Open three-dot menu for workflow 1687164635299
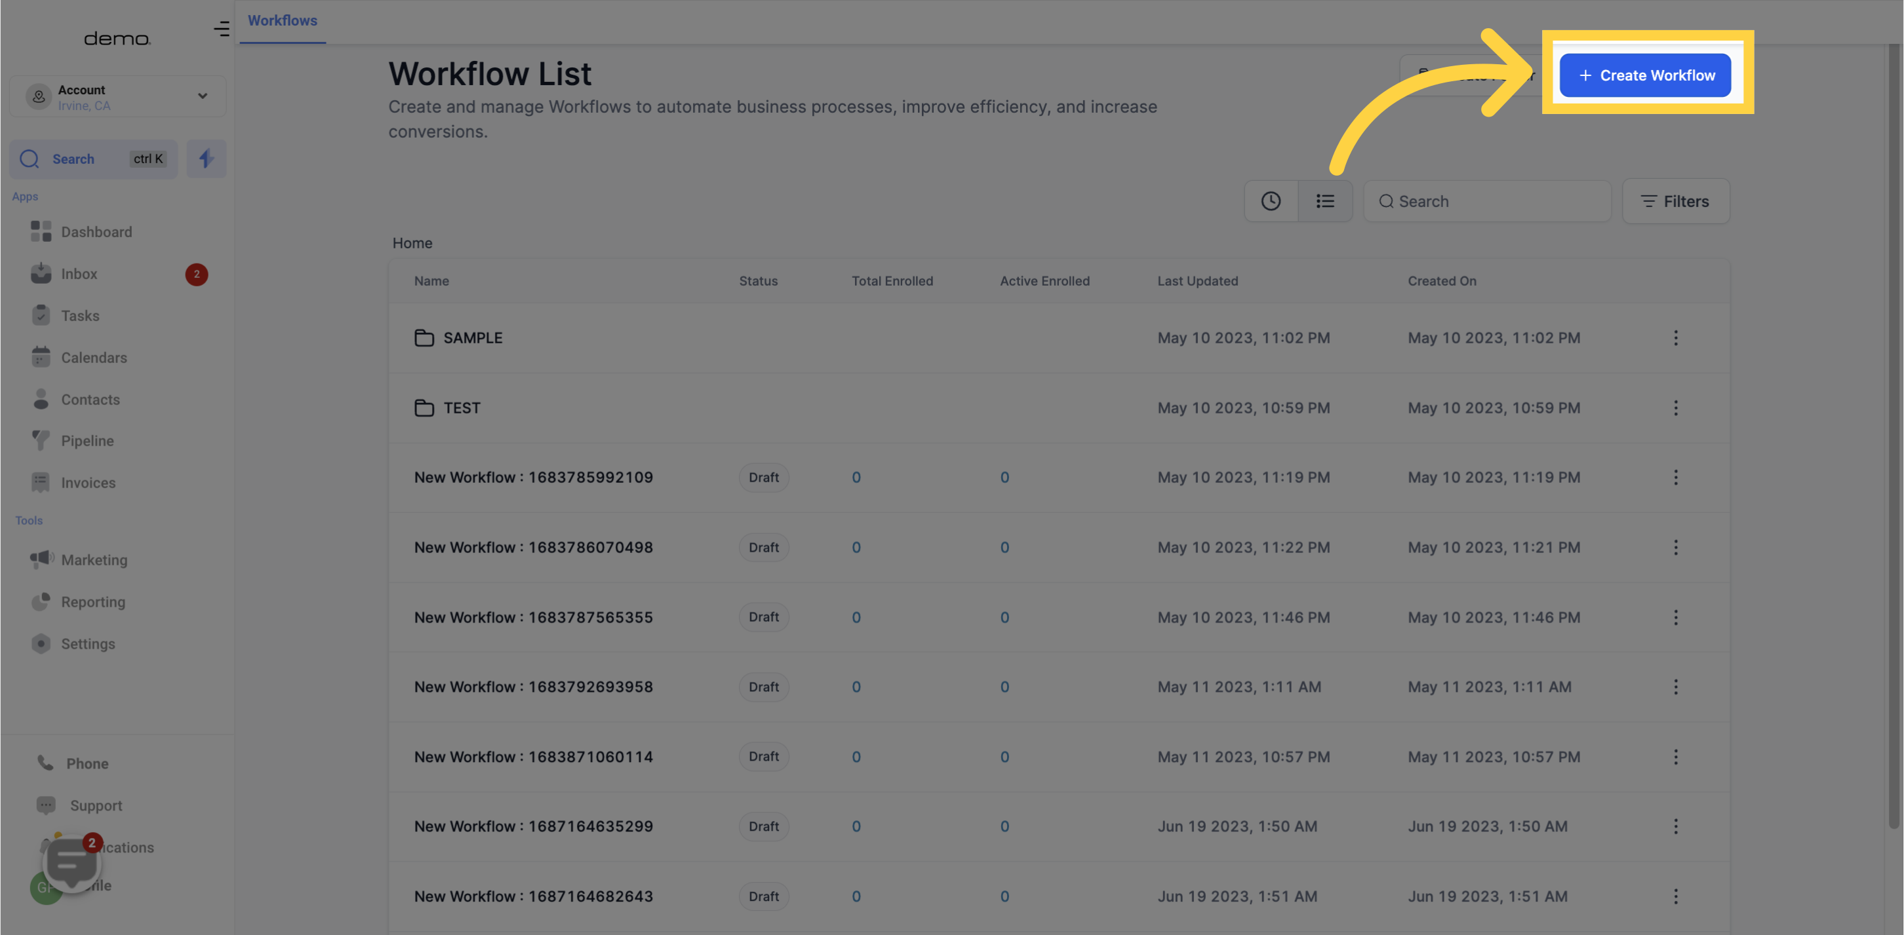 coord(1675,826)
